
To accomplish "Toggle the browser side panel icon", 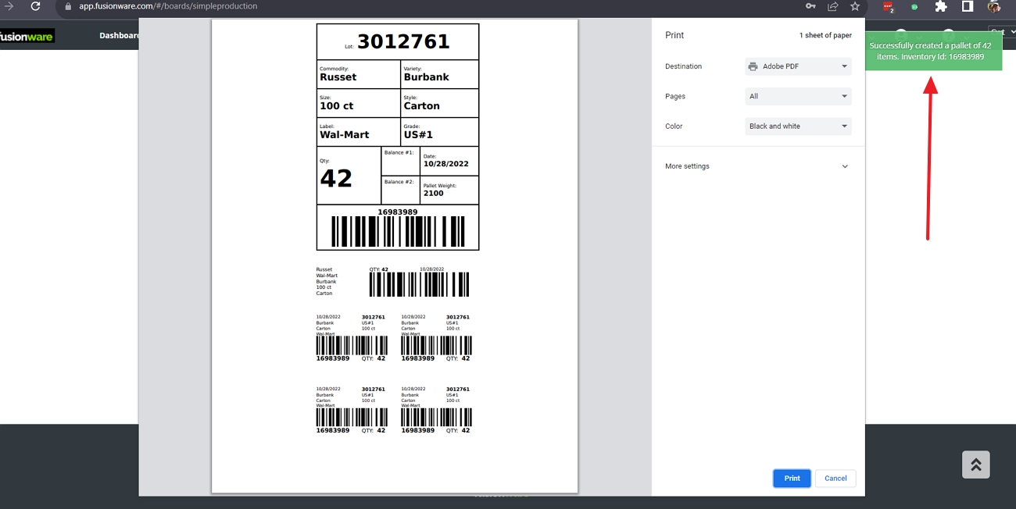I will (968, 6).
